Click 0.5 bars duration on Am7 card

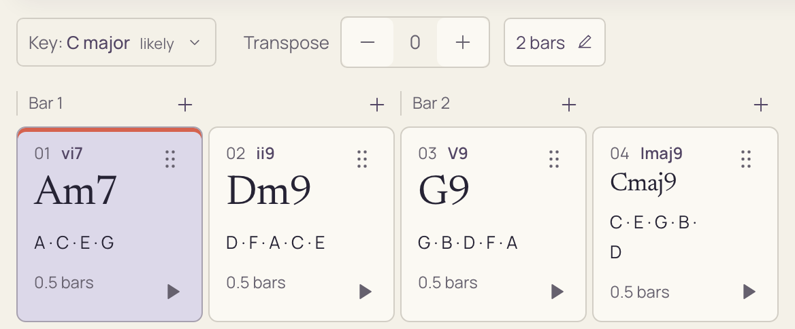click(x=64, y=282)
